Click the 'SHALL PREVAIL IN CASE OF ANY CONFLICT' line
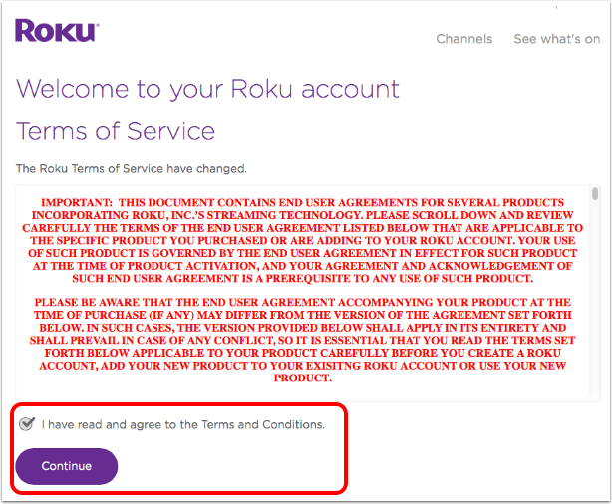 [302, 341]
